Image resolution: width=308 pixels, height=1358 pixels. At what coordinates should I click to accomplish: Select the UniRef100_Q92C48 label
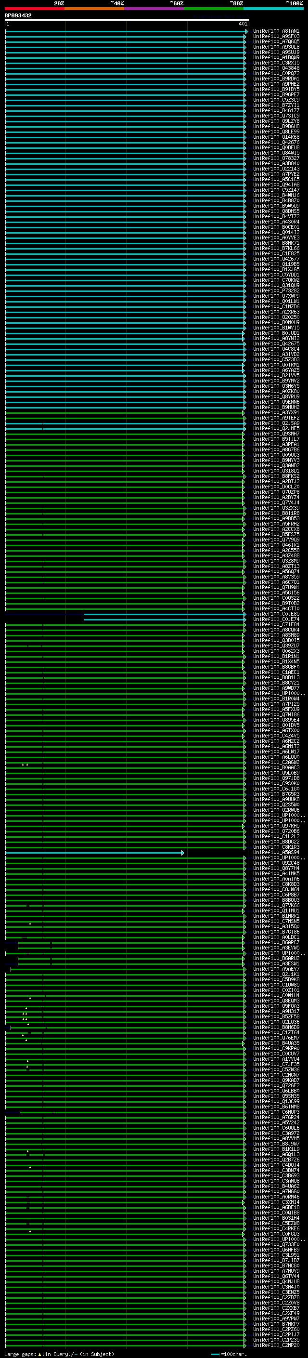point(276,864)
